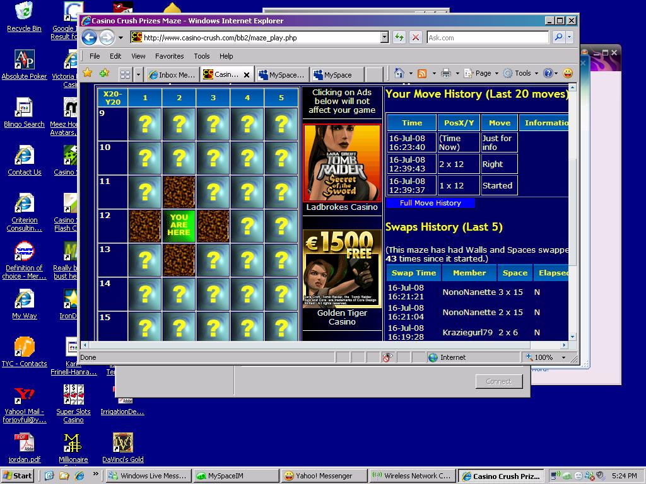The width and height of the screenshot is (646, 484).
Task: Click brown maze tile at column 2 row 11
Action: pos(179,192)
